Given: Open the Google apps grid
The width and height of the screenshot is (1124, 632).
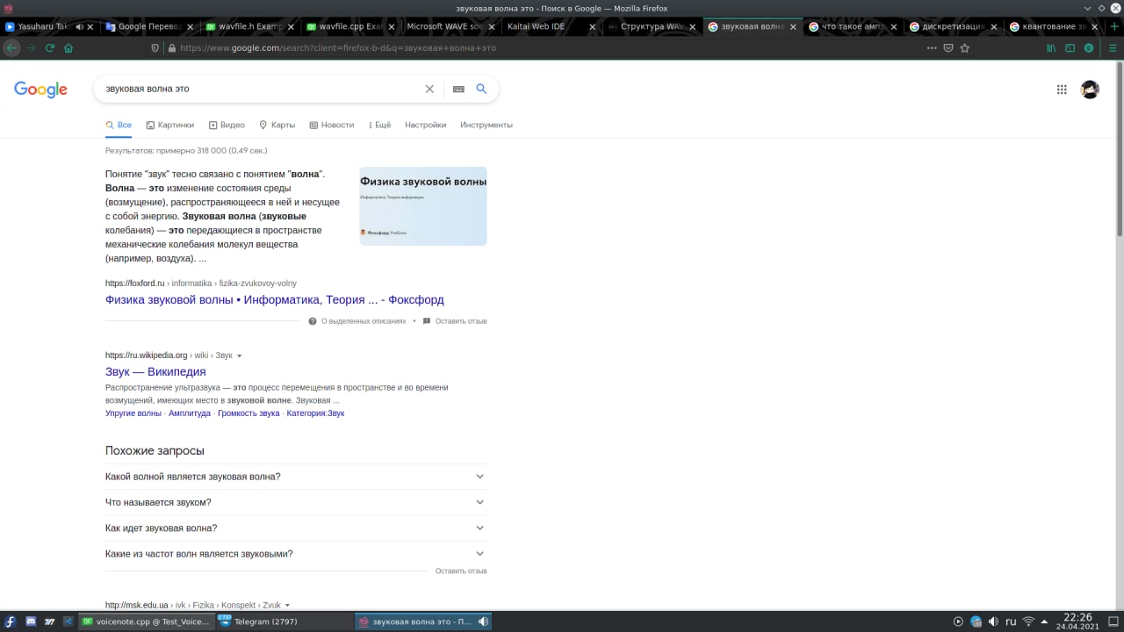Looking at the screenshot, I should (x=1062, y=90).
